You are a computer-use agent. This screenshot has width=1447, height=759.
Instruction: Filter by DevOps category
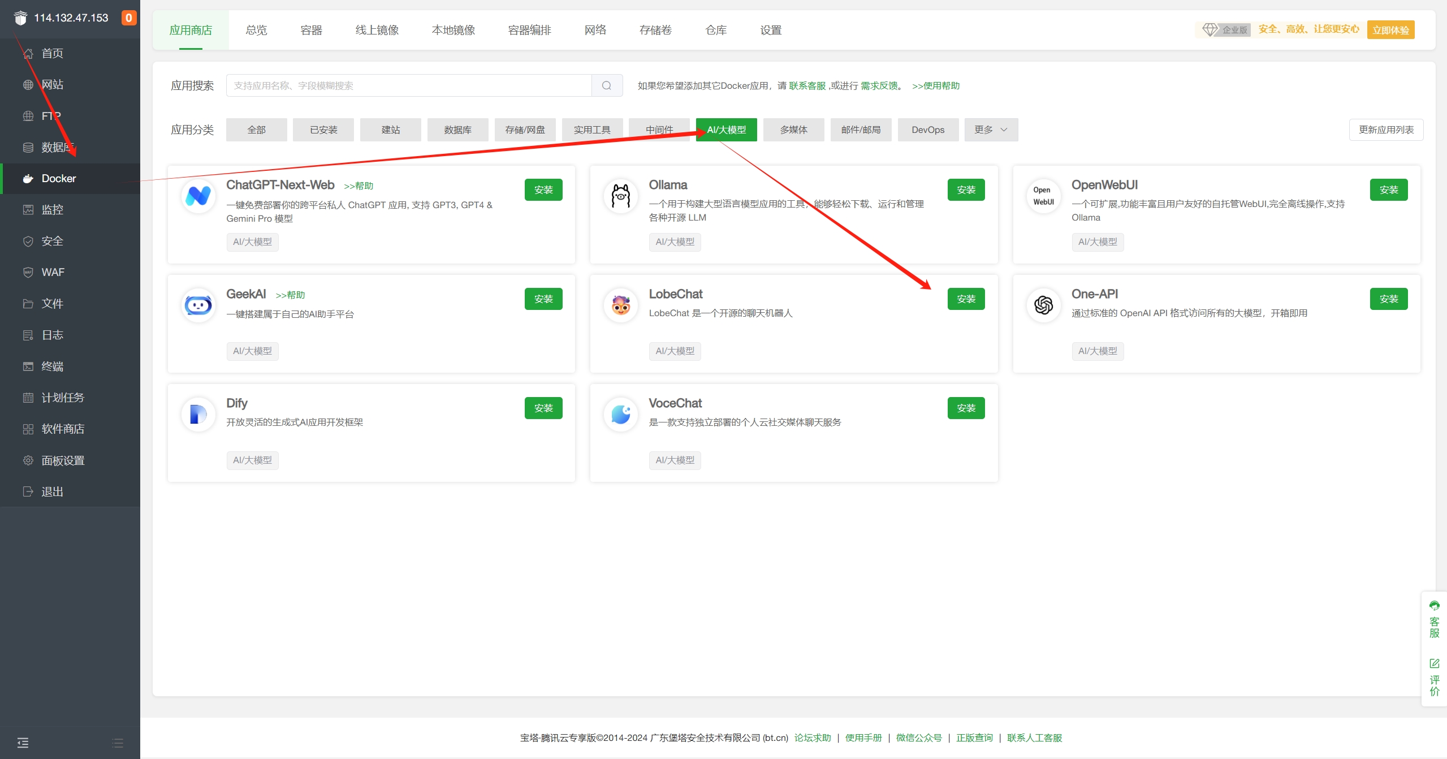pyautogui.click(x=928, y=130)
